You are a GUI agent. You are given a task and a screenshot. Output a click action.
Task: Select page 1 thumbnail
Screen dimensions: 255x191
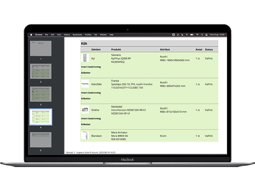coord(41,49)
